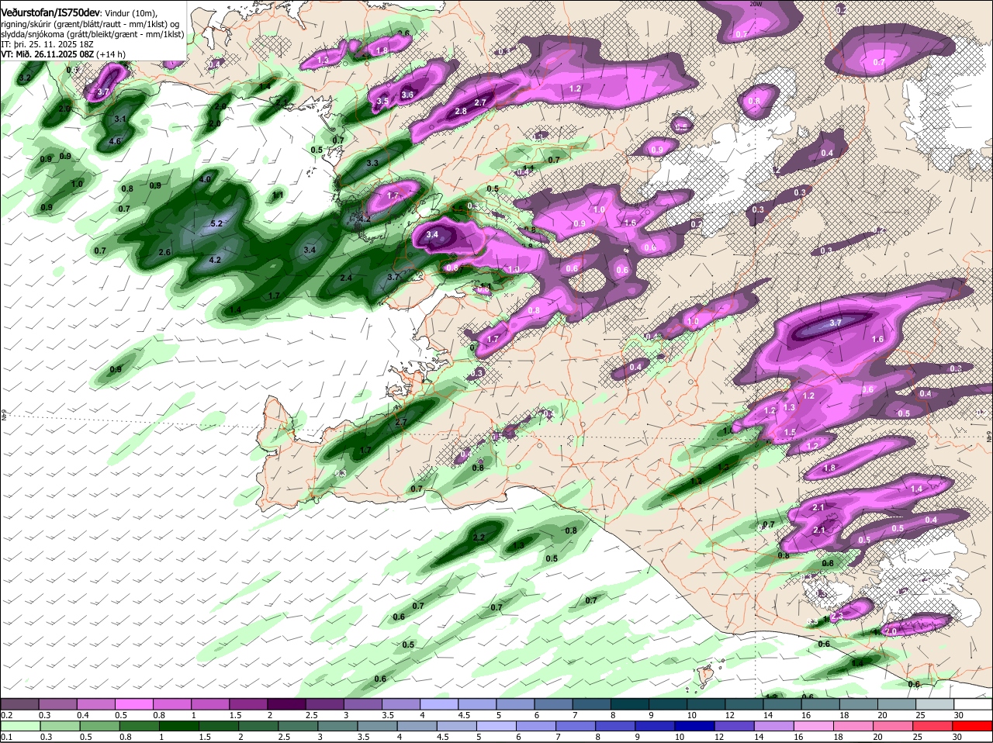Click the Veðurstofan/IS750dev title text

pyautogui.click(x=51, y=12)
